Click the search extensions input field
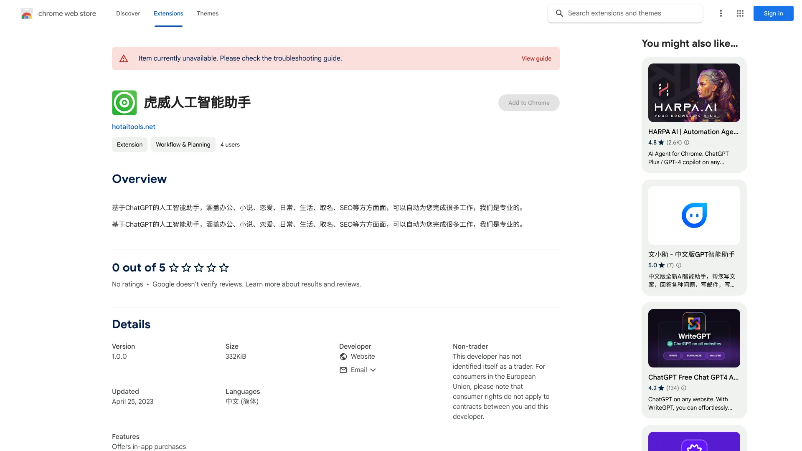The width and height of the screenshot is (802, 451). point(614,13)
